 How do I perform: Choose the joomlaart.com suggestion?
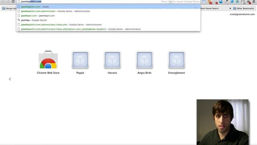108,16
